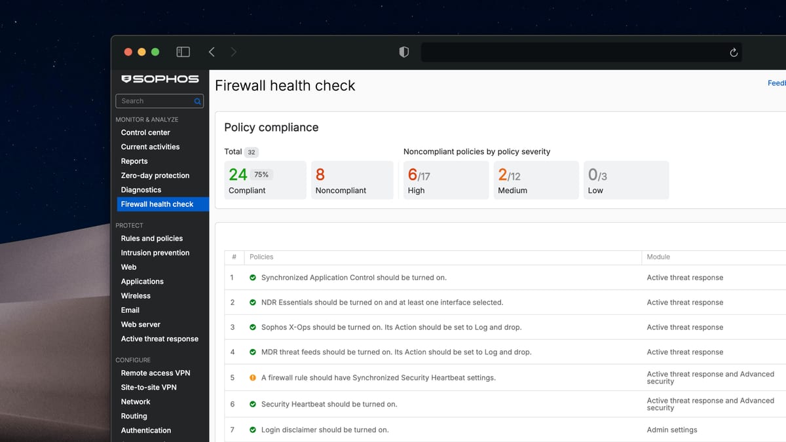Click policy 'NDR Essentials should be turned on' text
This screenshot has height=442, width=786.
point(383,303)
